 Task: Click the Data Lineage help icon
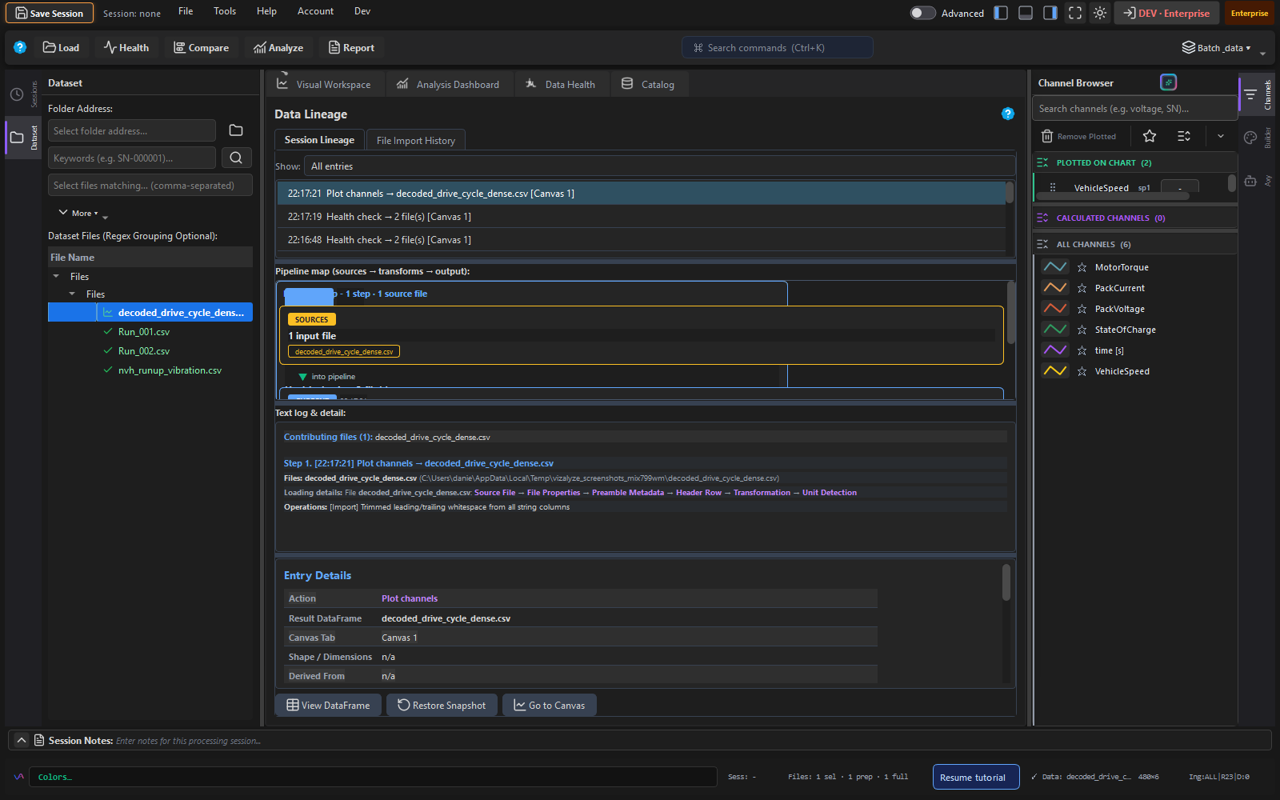pos(1008,114)
